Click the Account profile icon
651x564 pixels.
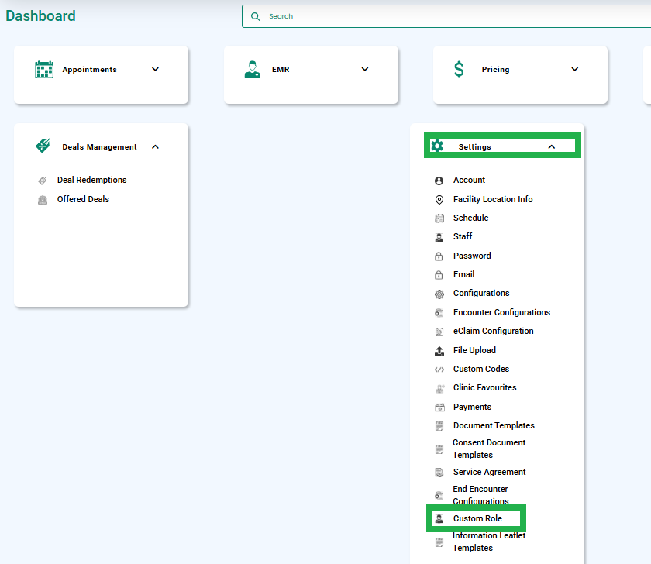click(x=439, y=181)
